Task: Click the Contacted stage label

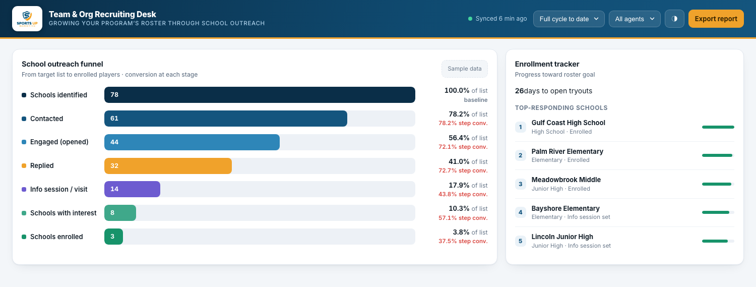Action: click(x=46, y=119)
